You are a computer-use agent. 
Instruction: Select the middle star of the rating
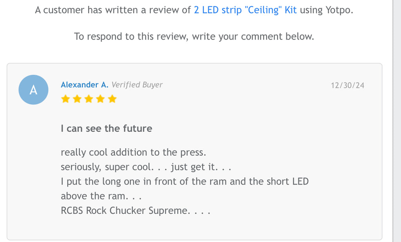[x=89, y=99]
